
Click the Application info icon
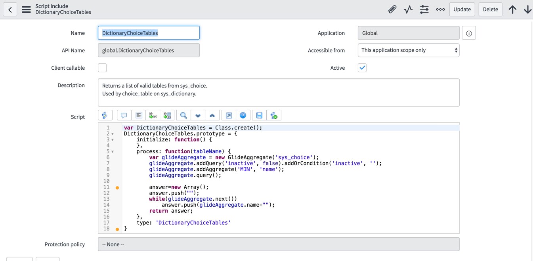point(469,33)
